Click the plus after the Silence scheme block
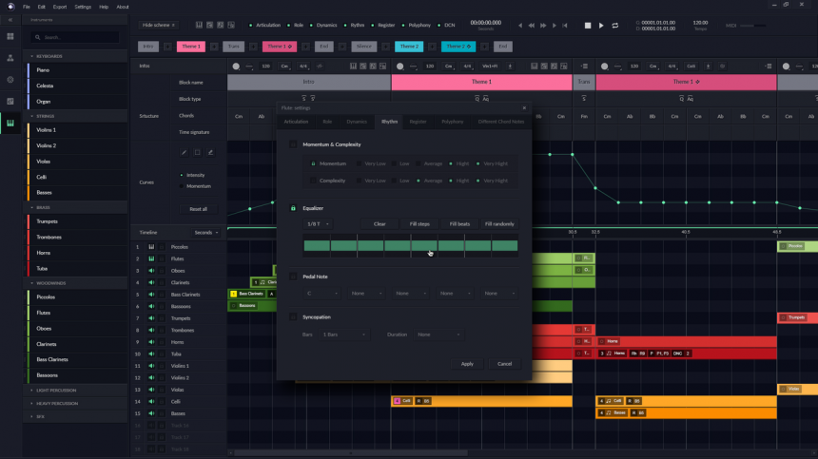The image size is (818, 459). [x=385, y=47]
